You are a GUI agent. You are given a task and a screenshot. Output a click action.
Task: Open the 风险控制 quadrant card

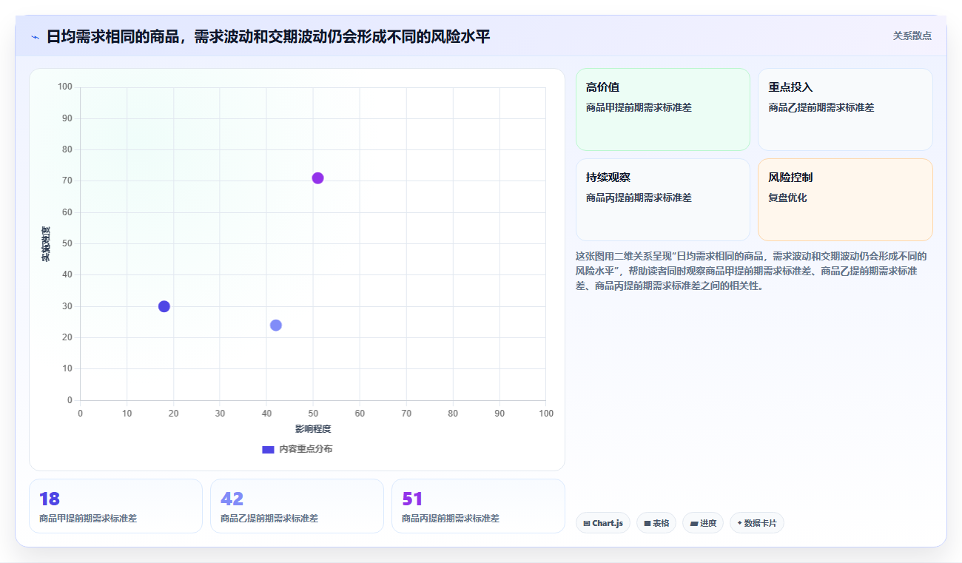[x=845, y=200]
